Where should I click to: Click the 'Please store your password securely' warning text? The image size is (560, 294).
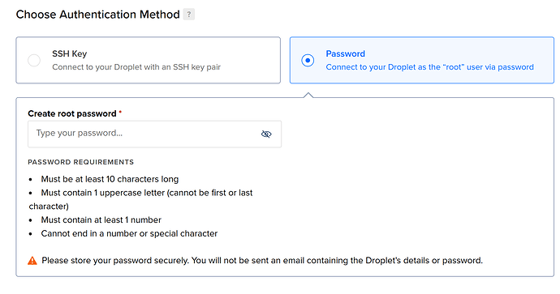pyautogui.click(x=262, y=261)
